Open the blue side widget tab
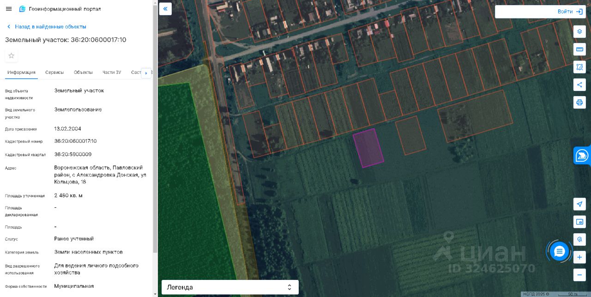The height and width of the screenshot is (297, 591). pyautogui.click(x=582, y=156)
